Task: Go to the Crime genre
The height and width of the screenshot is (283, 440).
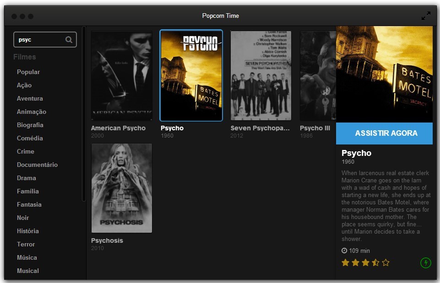Action: click(x=26, y=151)
